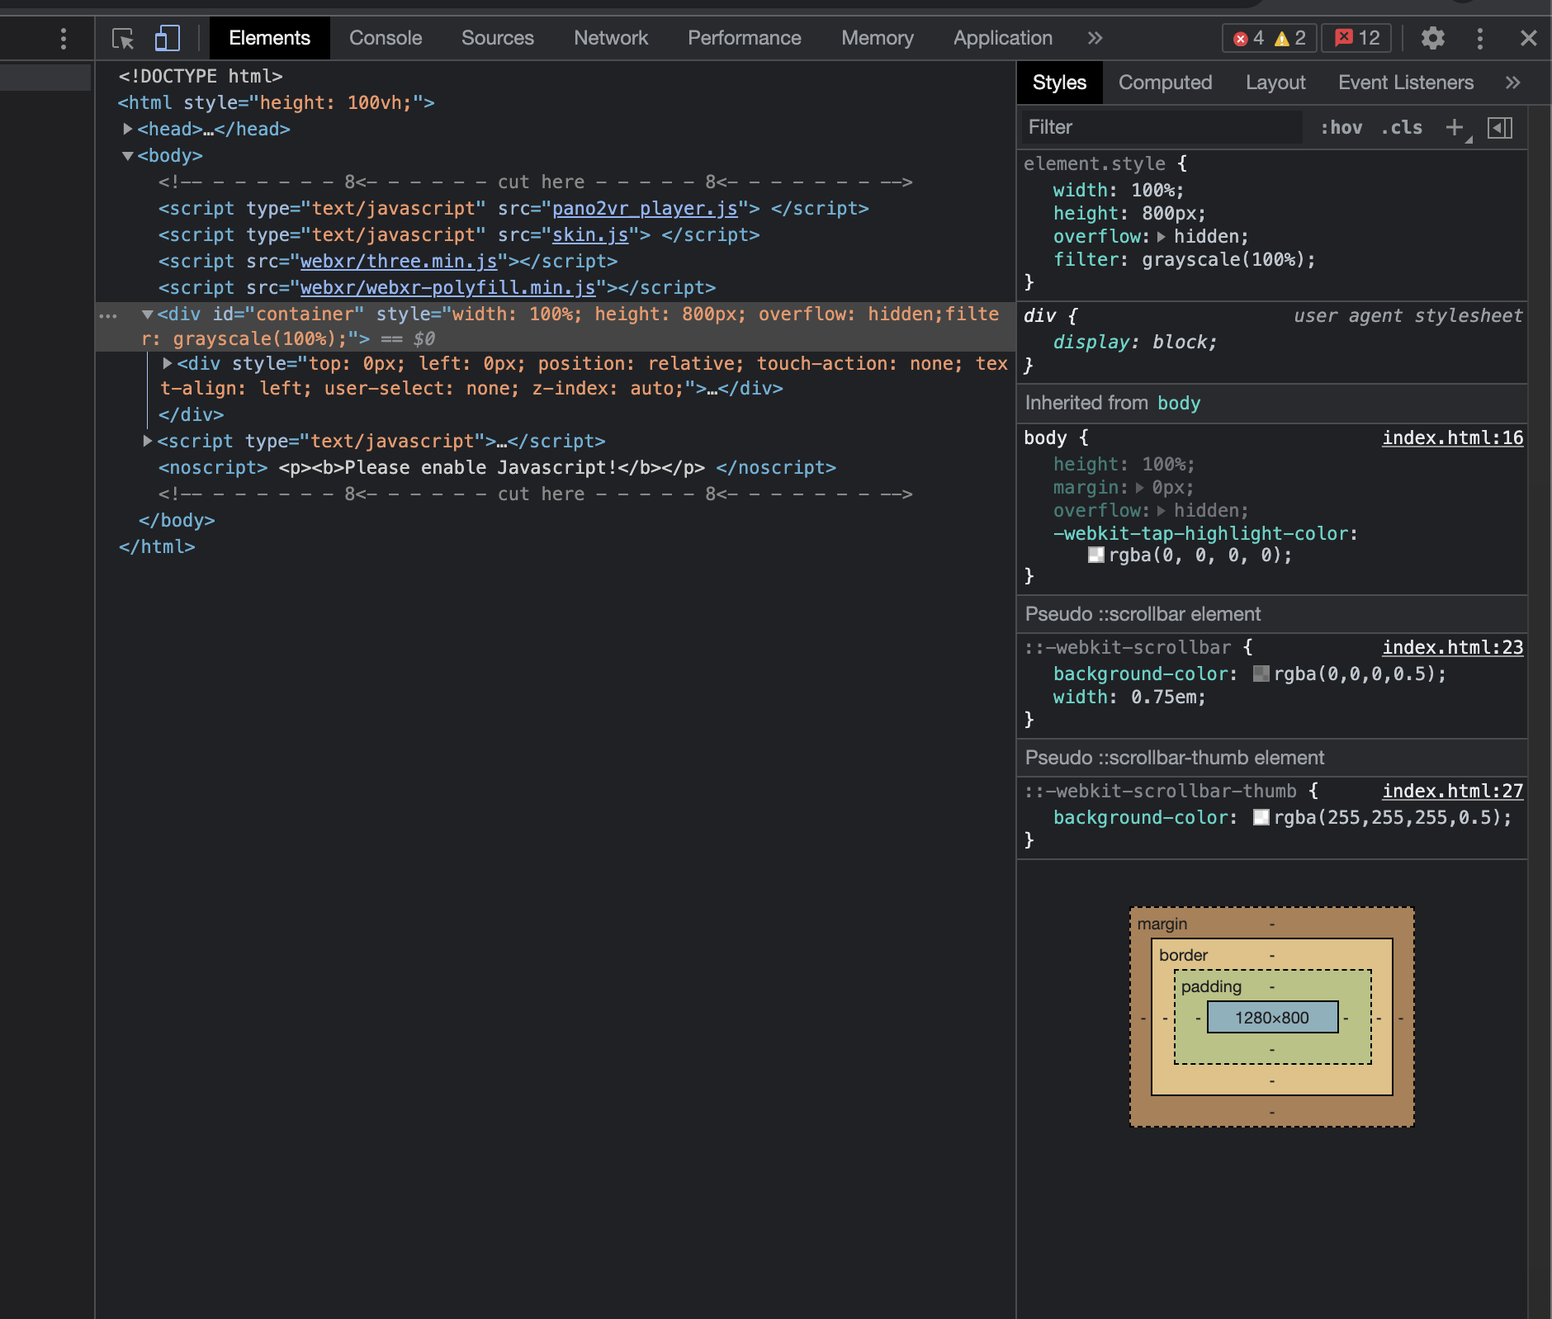Viewport: 1552px width, 1319px height.
Task: Open index.html:23 source link
Action: coord(1453,648)
